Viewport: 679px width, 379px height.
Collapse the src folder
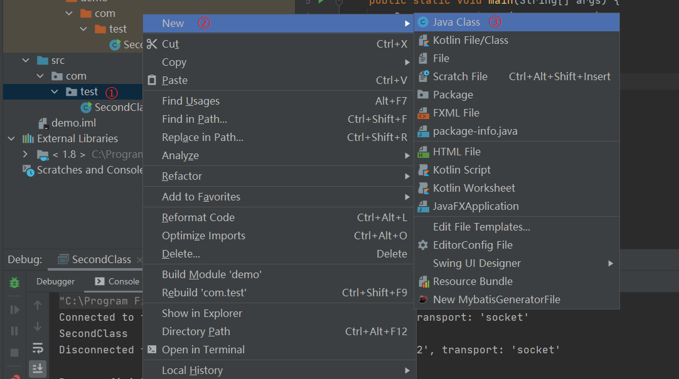point(26,60)
